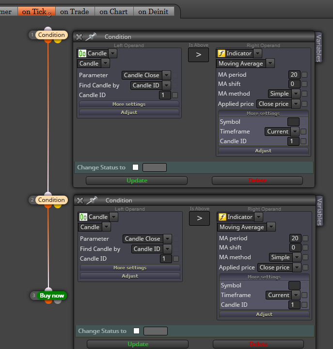Click the gray output dot under Buy now block
The width and height of the screenshot is (333, 349).
coord(58,301)
